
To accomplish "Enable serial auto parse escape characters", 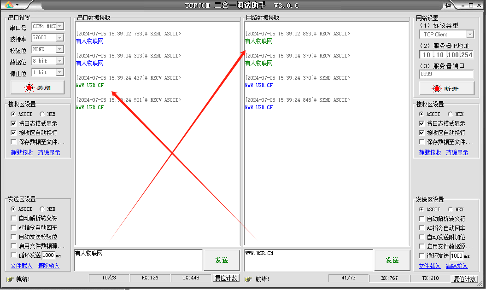I will pyautogui.click(x=13, y=218).
